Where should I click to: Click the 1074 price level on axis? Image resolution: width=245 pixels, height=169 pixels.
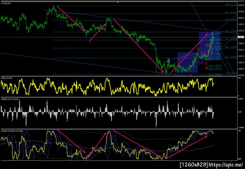coord(241,75)
